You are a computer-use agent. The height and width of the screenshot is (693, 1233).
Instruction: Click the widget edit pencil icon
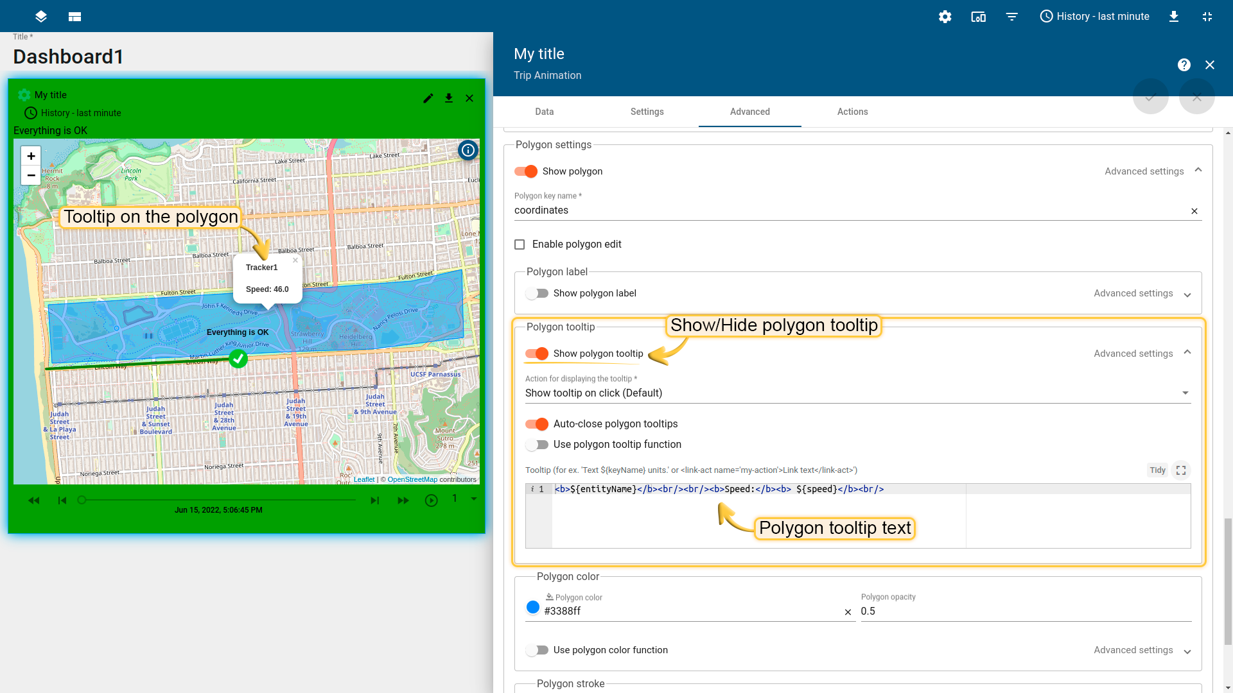[428, 98]
